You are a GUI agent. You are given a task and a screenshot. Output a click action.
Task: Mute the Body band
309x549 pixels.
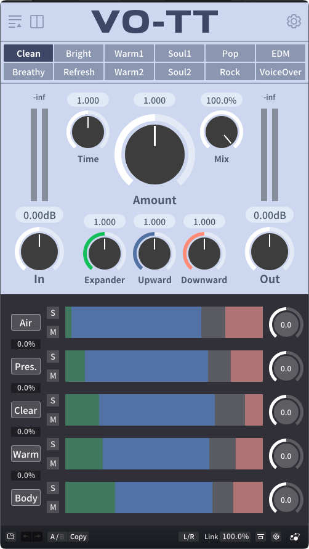(53, 507)
